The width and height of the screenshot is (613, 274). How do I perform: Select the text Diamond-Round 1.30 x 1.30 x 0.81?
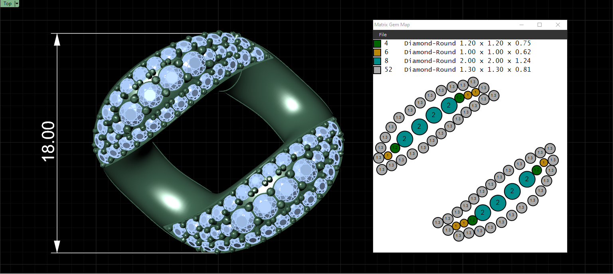(467, 69)
